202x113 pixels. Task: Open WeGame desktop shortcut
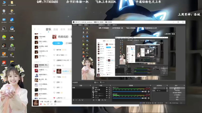coord(4,46)
